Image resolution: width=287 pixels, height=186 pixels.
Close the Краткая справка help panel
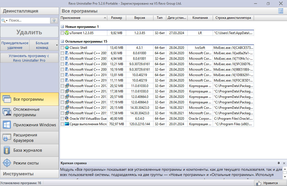click(x=284, y=163)
